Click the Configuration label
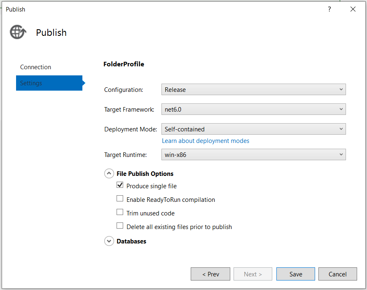 click(124, 90)
